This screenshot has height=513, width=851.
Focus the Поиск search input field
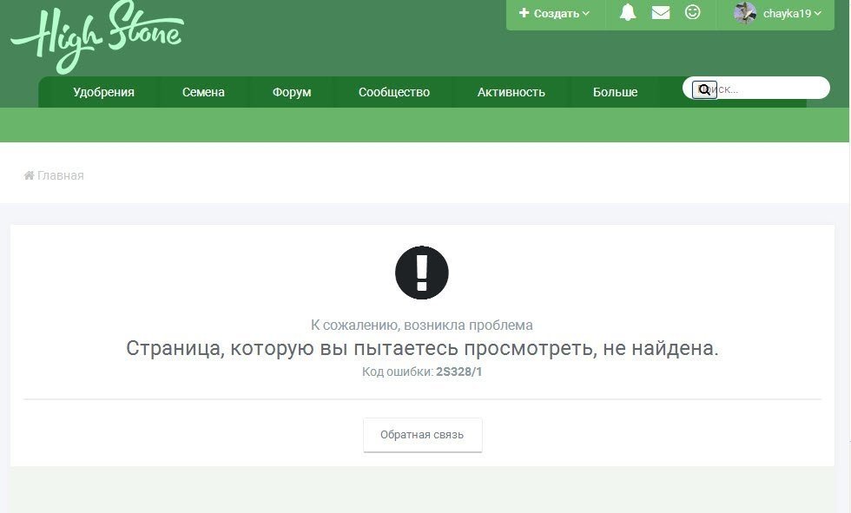coord(756,89)
